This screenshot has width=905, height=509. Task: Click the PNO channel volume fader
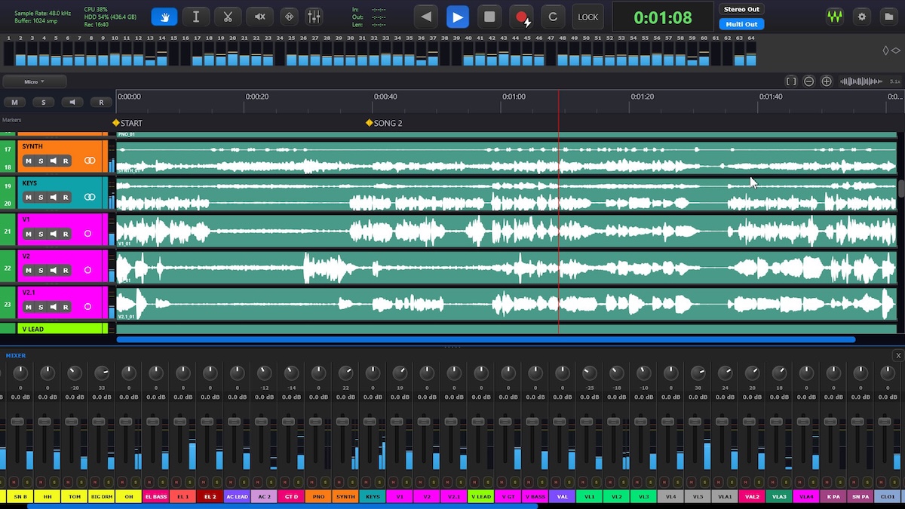315,421
